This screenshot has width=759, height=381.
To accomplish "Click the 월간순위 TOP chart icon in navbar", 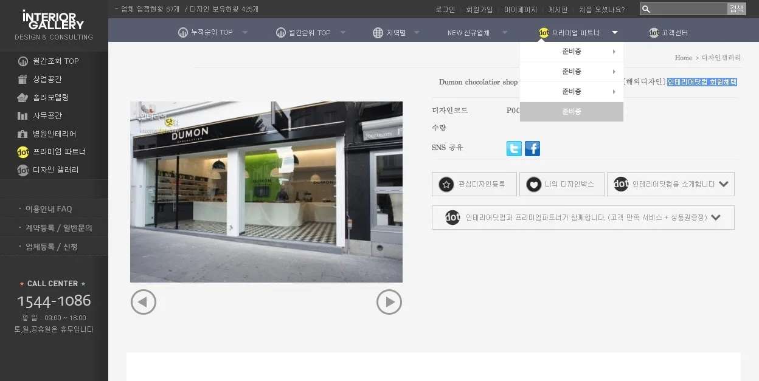I will tap(281, 33).
